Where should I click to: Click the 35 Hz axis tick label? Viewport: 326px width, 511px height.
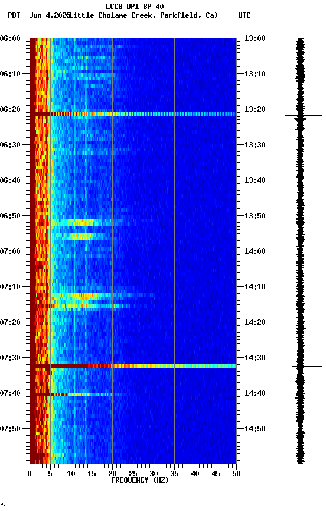click(x=174, y=474)
